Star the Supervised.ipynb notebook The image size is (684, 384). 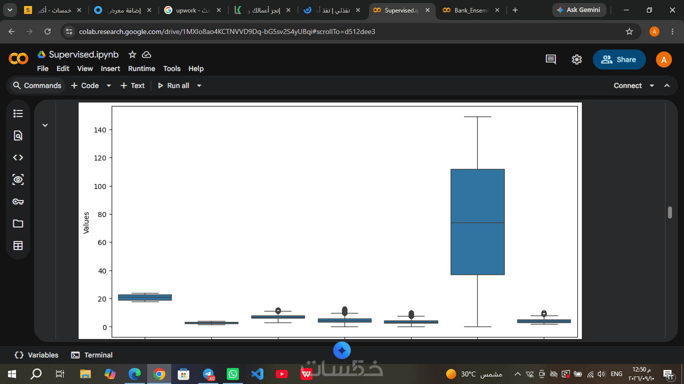pos(132,54)
